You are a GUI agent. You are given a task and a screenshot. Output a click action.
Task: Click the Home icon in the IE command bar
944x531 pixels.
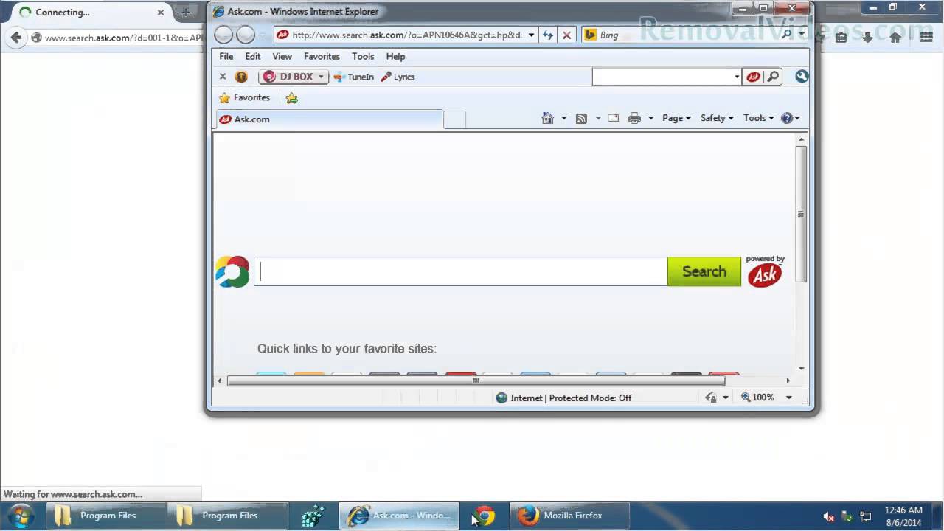click(x=547, y=118)
